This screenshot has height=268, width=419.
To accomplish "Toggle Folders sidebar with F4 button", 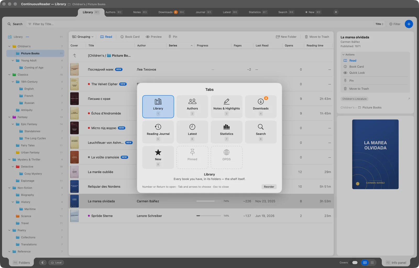I will click(21, 263).
